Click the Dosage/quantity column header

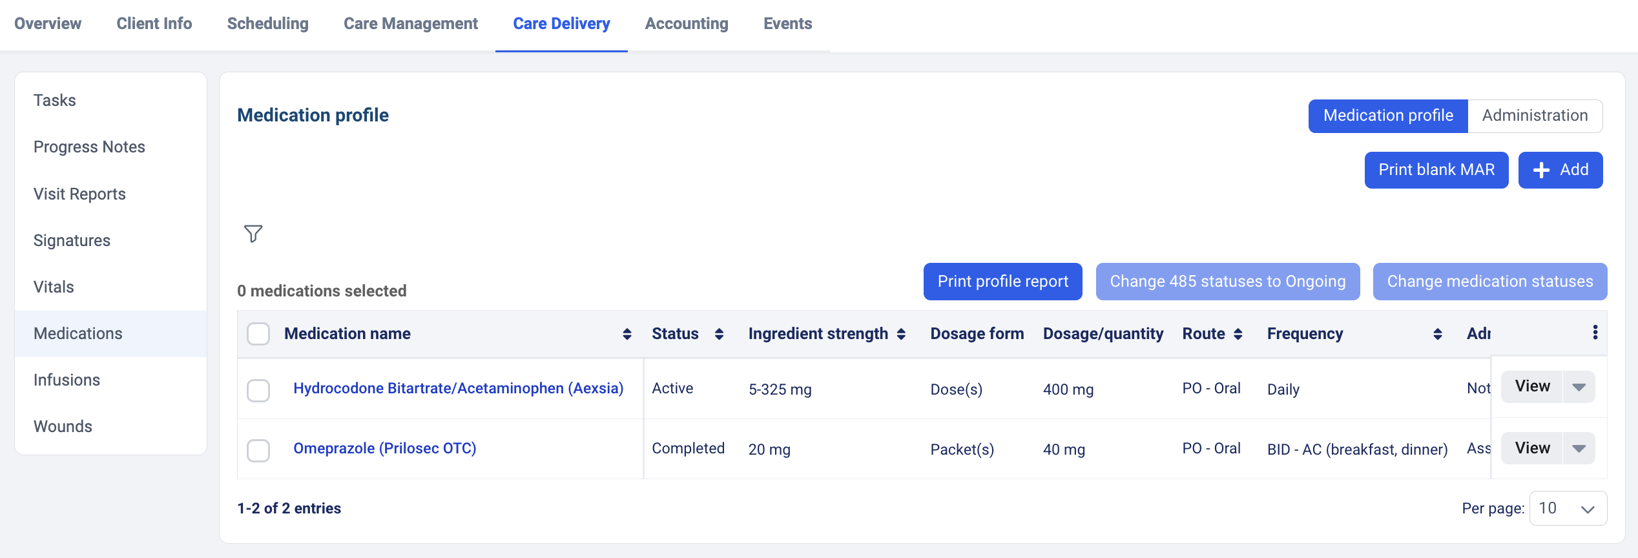(1103, 334)
